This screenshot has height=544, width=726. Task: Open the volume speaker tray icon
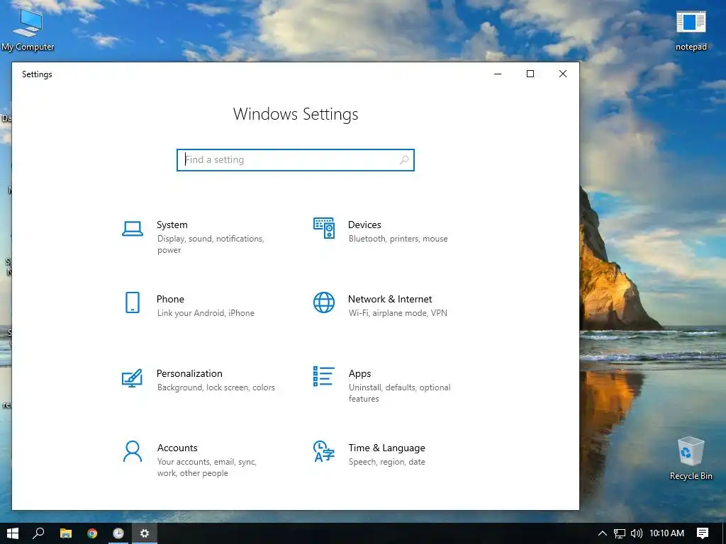tap(637, 533)
